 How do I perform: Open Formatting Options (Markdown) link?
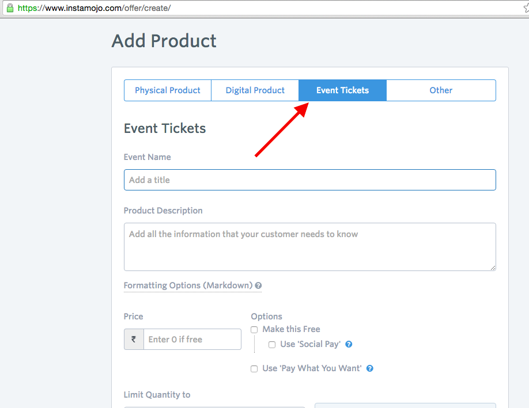pyautogui.click(x=188, y=285)
